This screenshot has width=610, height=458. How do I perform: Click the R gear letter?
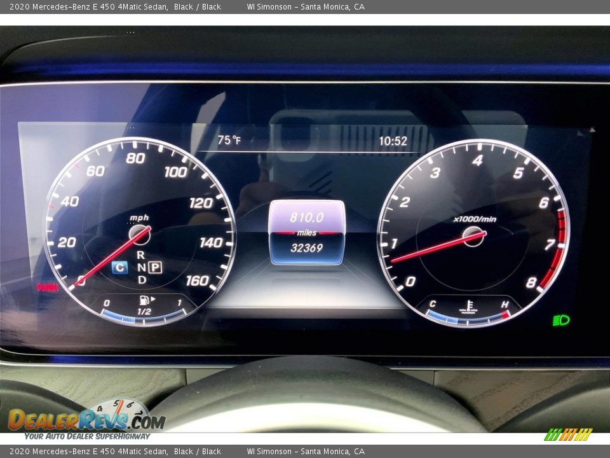pyautogui.click(x=140, y=255)
